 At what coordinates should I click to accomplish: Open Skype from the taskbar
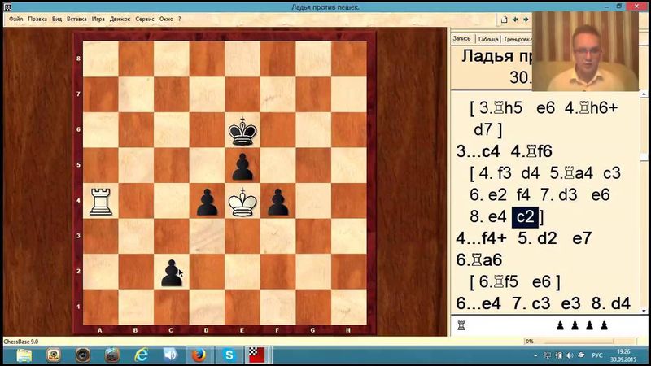(229, 355)
